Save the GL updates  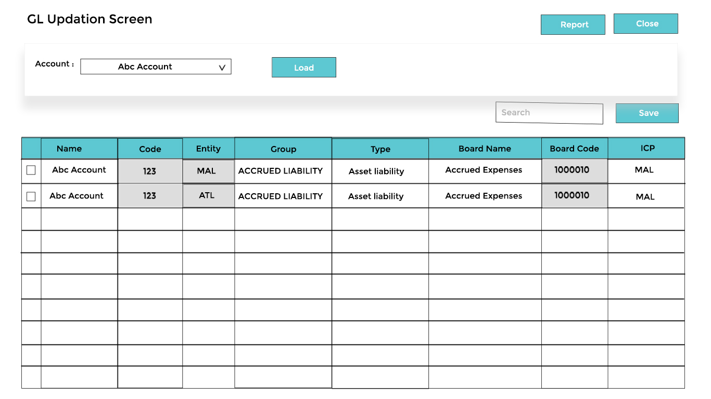click(646, 113)
